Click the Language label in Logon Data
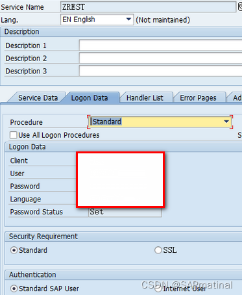The height and width of the screenshot is (295, 242). coord(25,199)
